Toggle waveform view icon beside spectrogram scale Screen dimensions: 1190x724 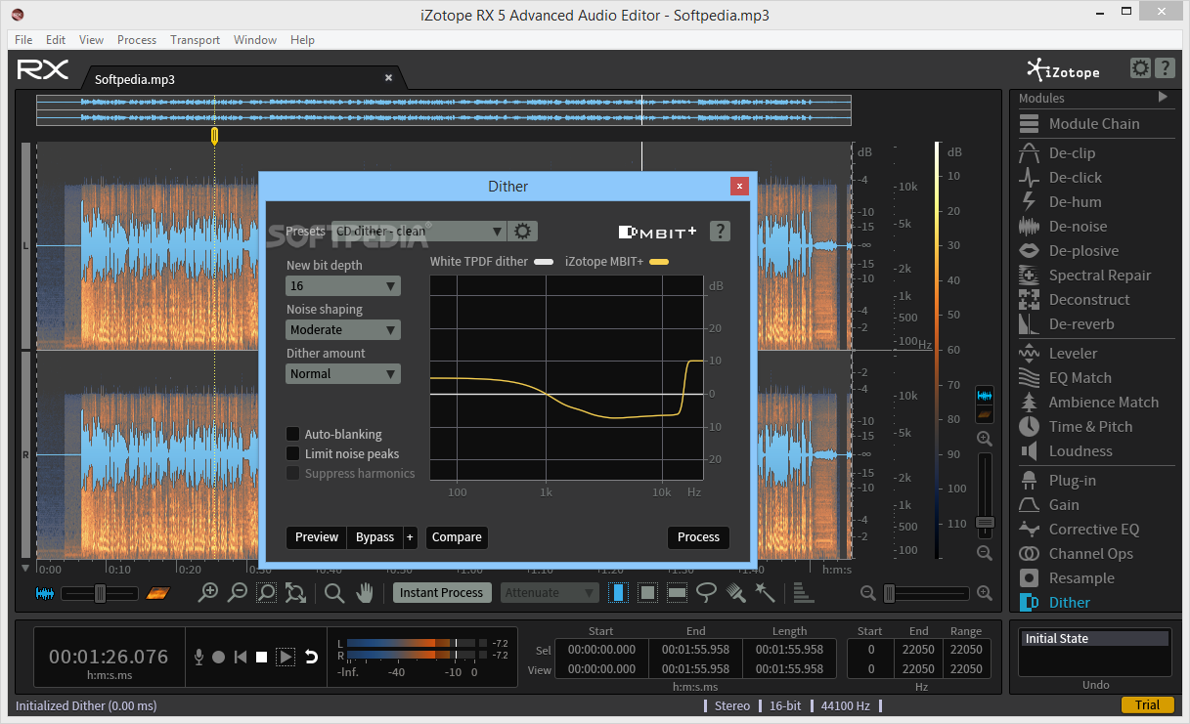tap(985, 396)
